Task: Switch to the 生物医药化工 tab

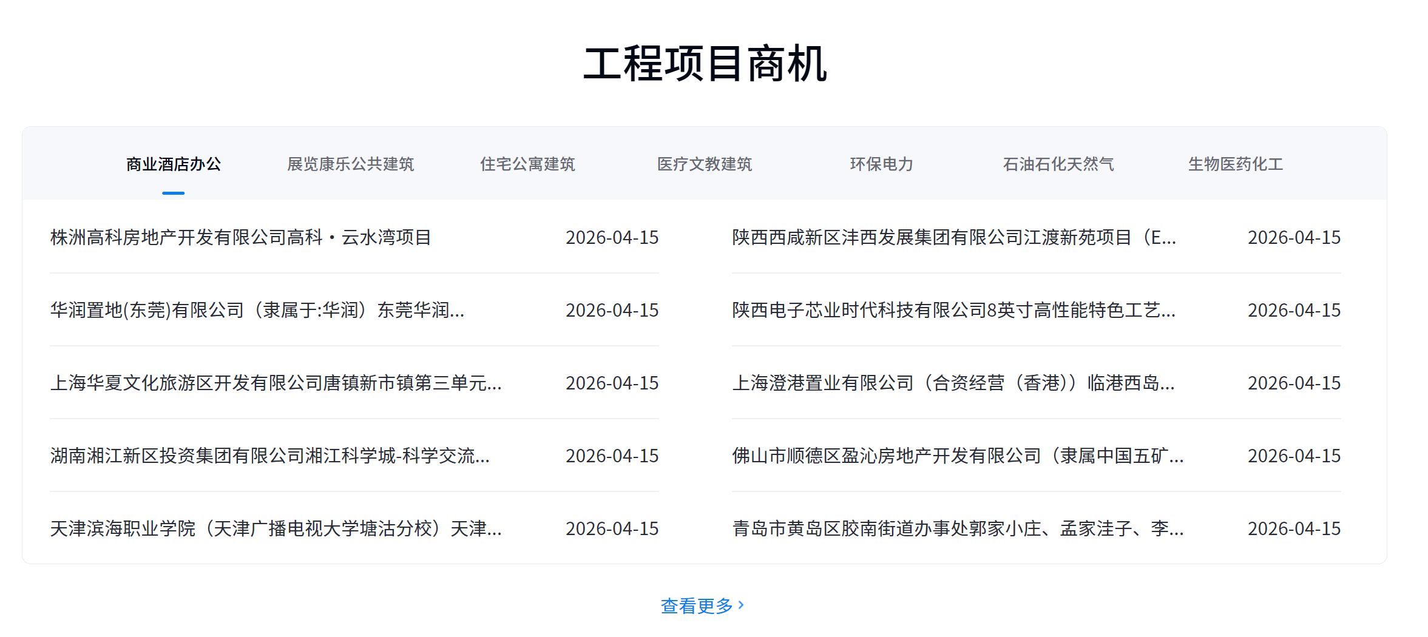Action: pyautogui.click(x=1236, y=164)
